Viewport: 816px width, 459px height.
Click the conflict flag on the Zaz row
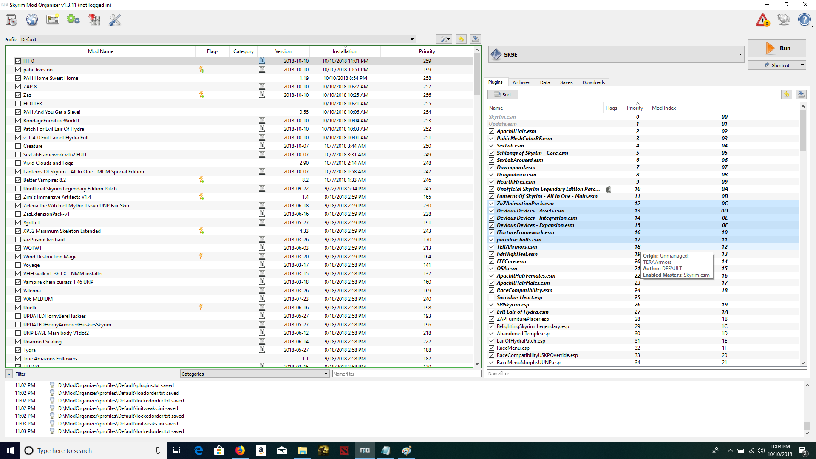(x=201, y=95)
